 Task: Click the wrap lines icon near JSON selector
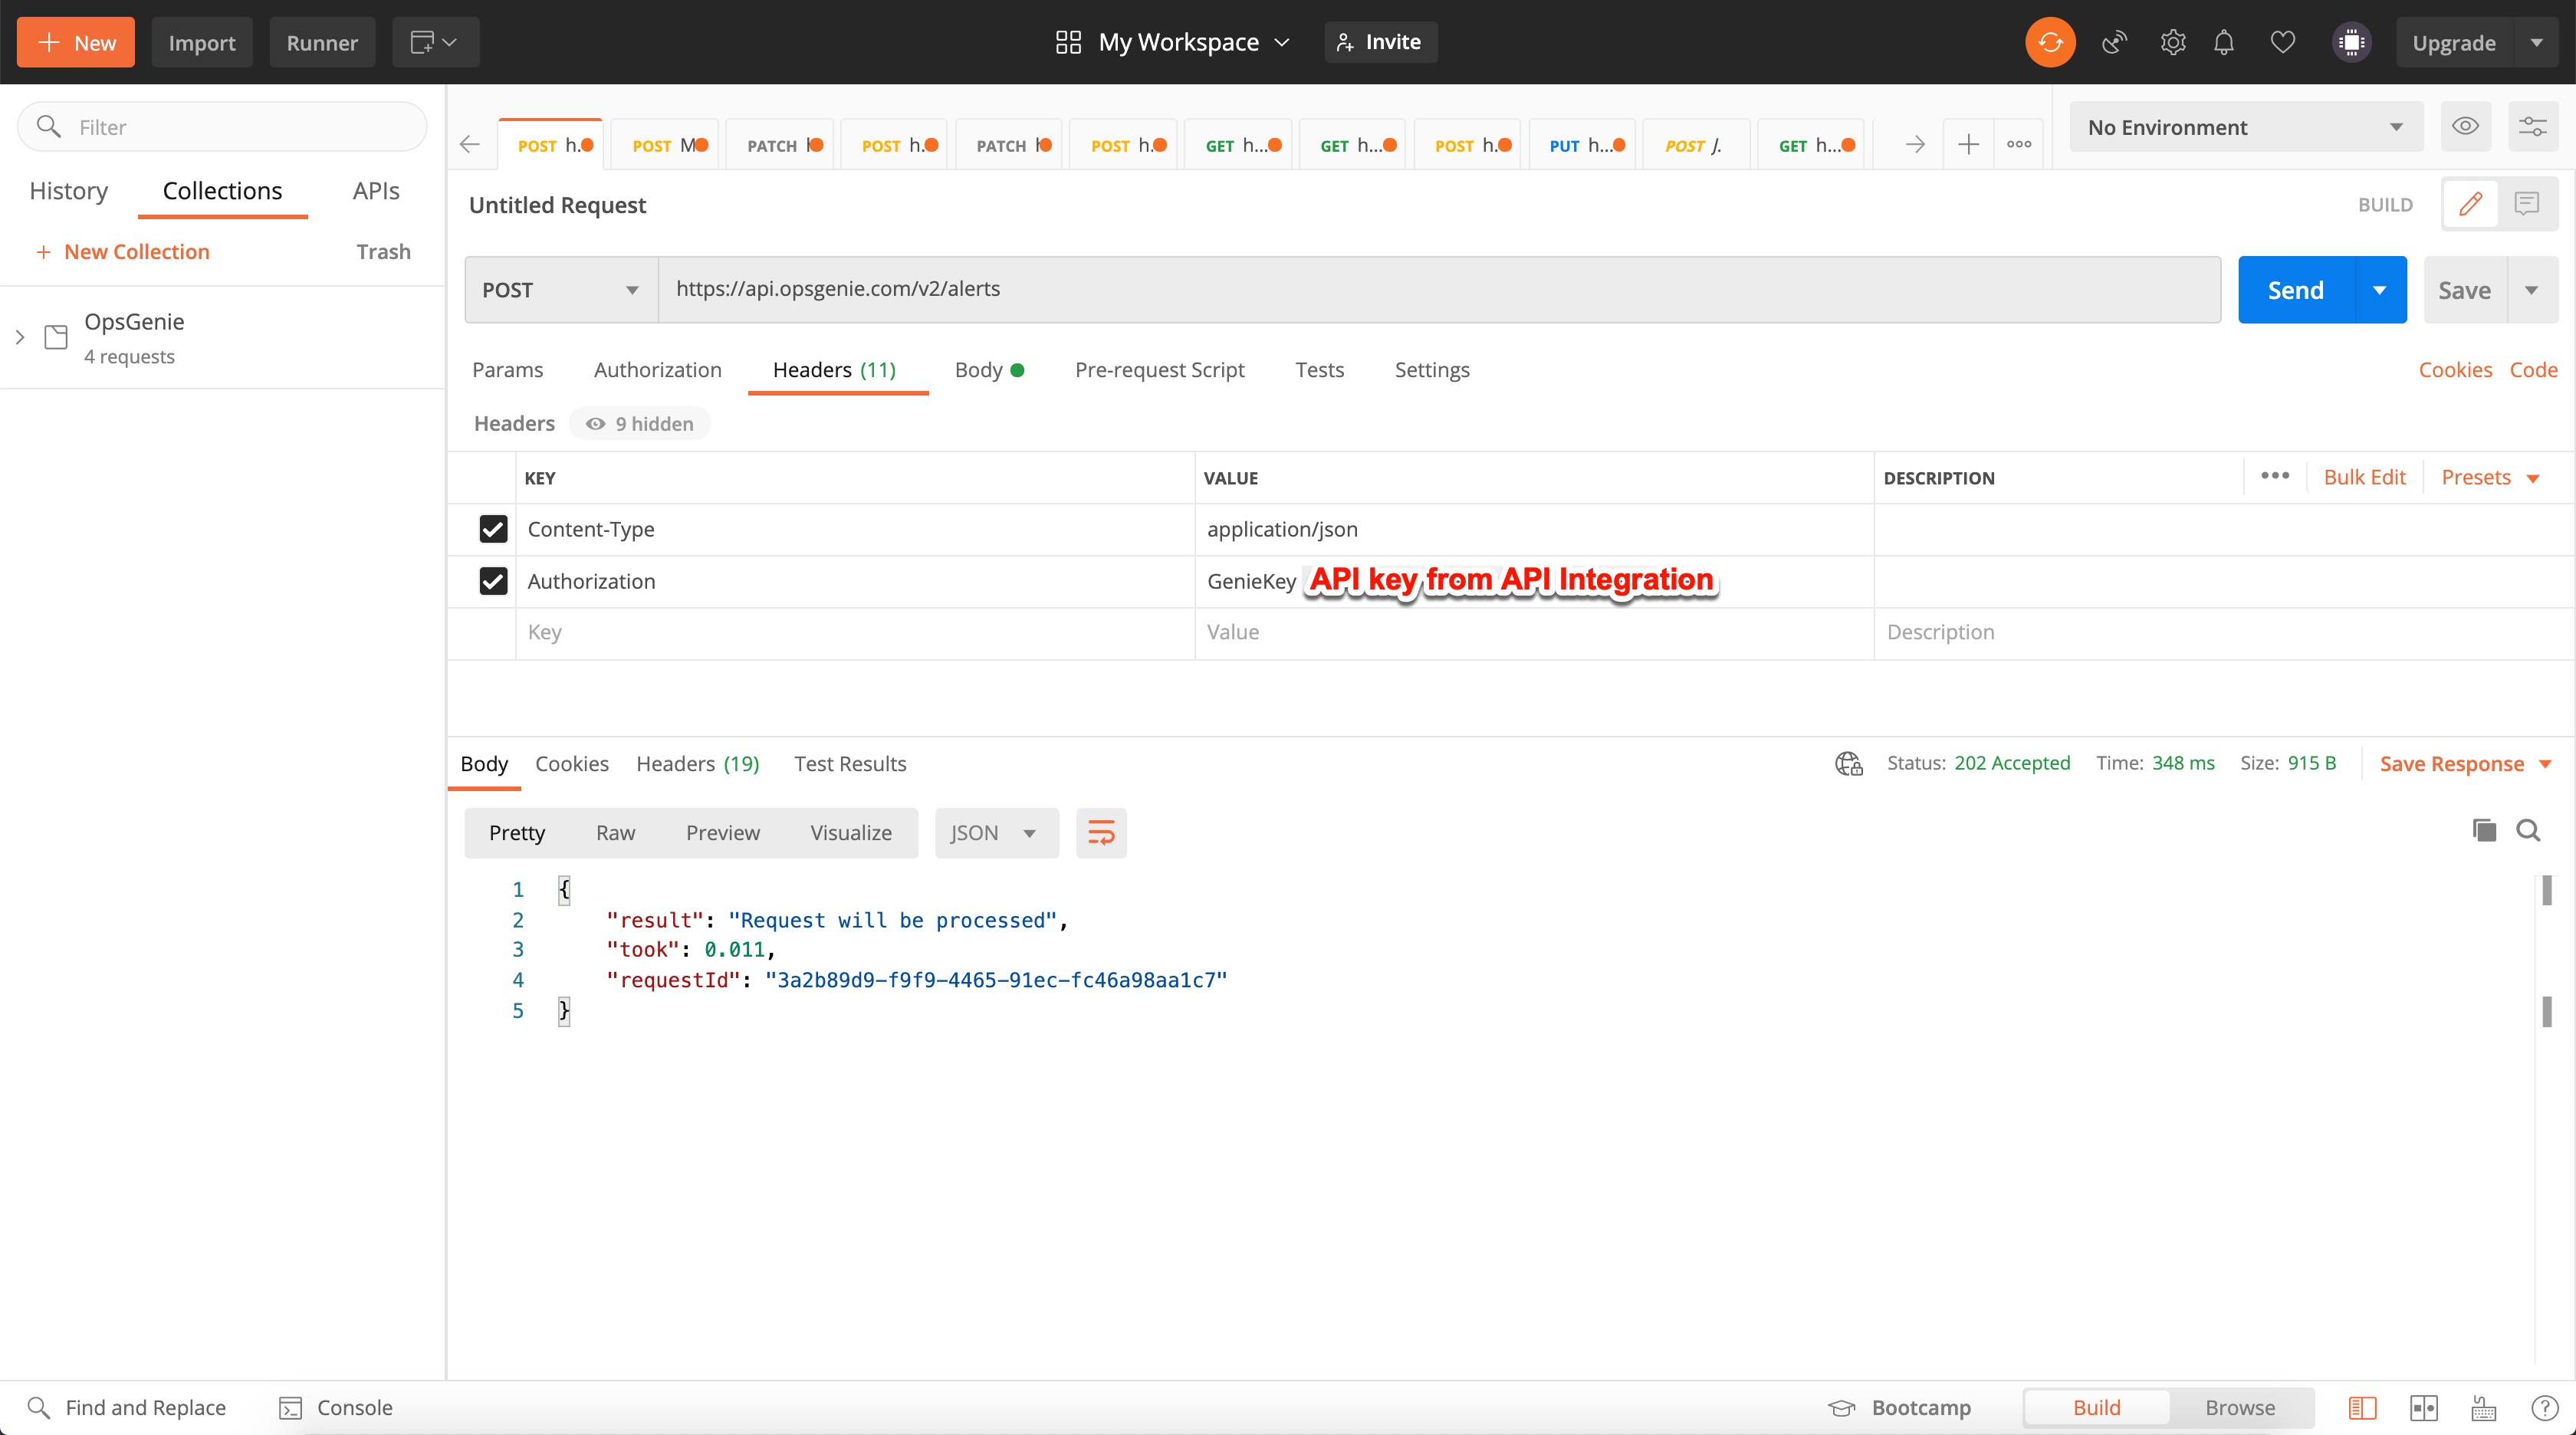[1100, 832]
